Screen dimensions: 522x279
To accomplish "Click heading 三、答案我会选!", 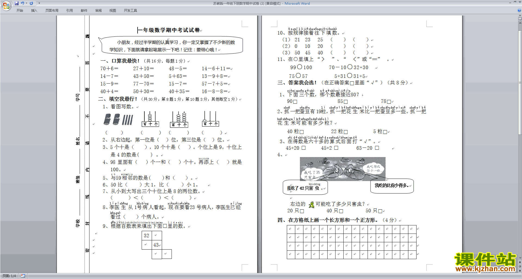I will 297,82.
